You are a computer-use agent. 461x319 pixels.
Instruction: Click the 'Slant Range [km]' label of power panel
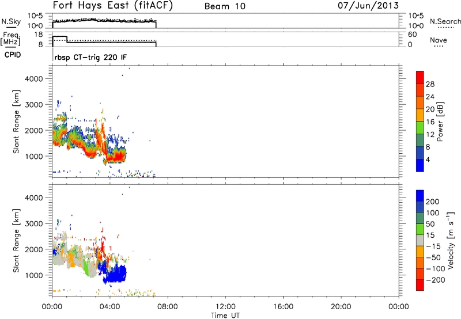click(x=16, y=121)
